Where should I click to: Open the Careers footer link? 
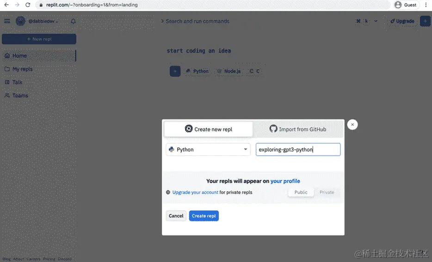pos(33,259)
